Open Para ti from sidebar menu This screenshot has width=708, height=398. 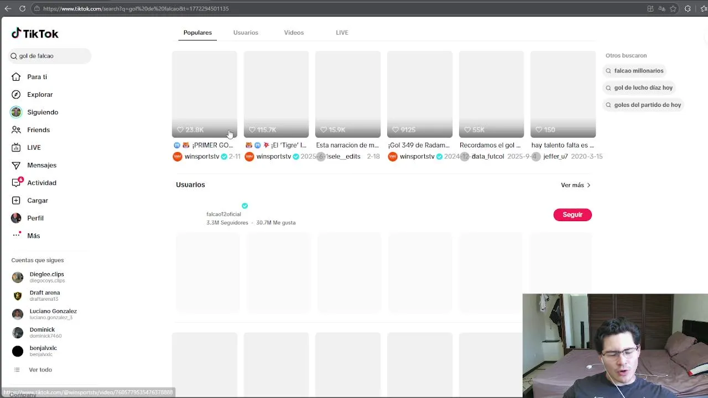click(37, 77)
